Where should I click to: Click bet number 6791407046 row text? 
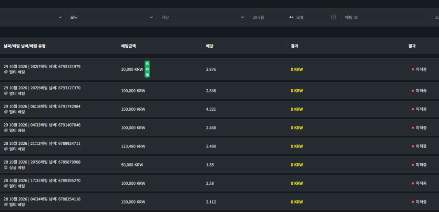tap(42, 125)
